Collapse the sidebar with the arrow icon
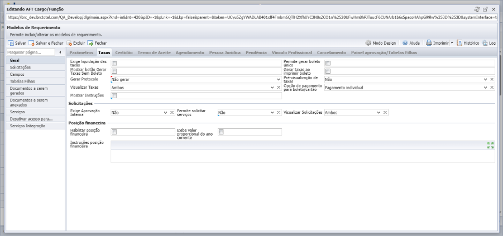 (60, 52)
